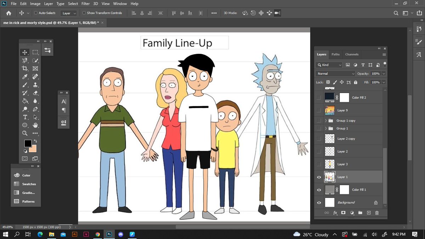Select the Rectangular Marquee tool
The width and height of the screenshot is (425, 239).
(x=35, y=52)
